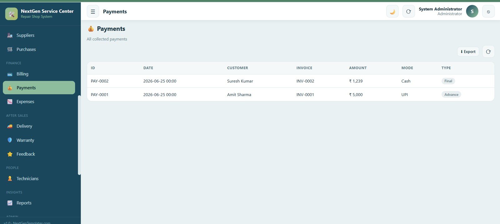
Task: Click the Billing card icon in sidebar
Action: 10,74
